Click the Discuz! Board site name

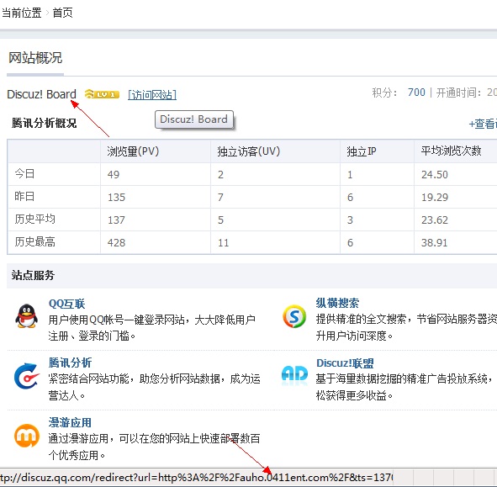pos(41,94)
